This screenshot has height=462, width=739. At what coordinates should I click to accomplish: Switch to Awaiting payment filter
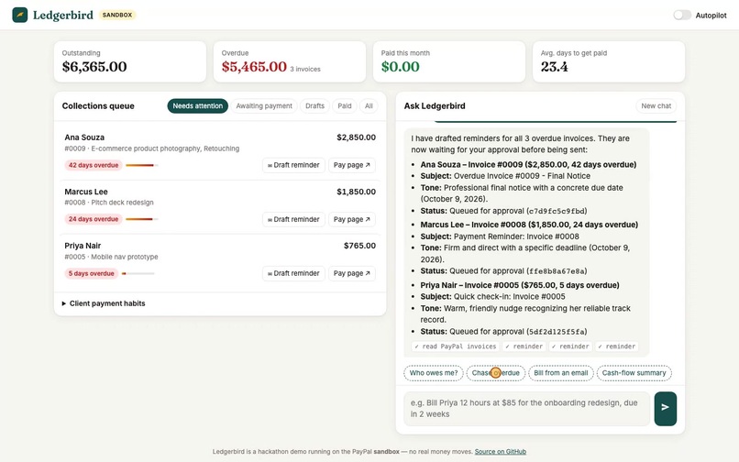pos(264,106)
